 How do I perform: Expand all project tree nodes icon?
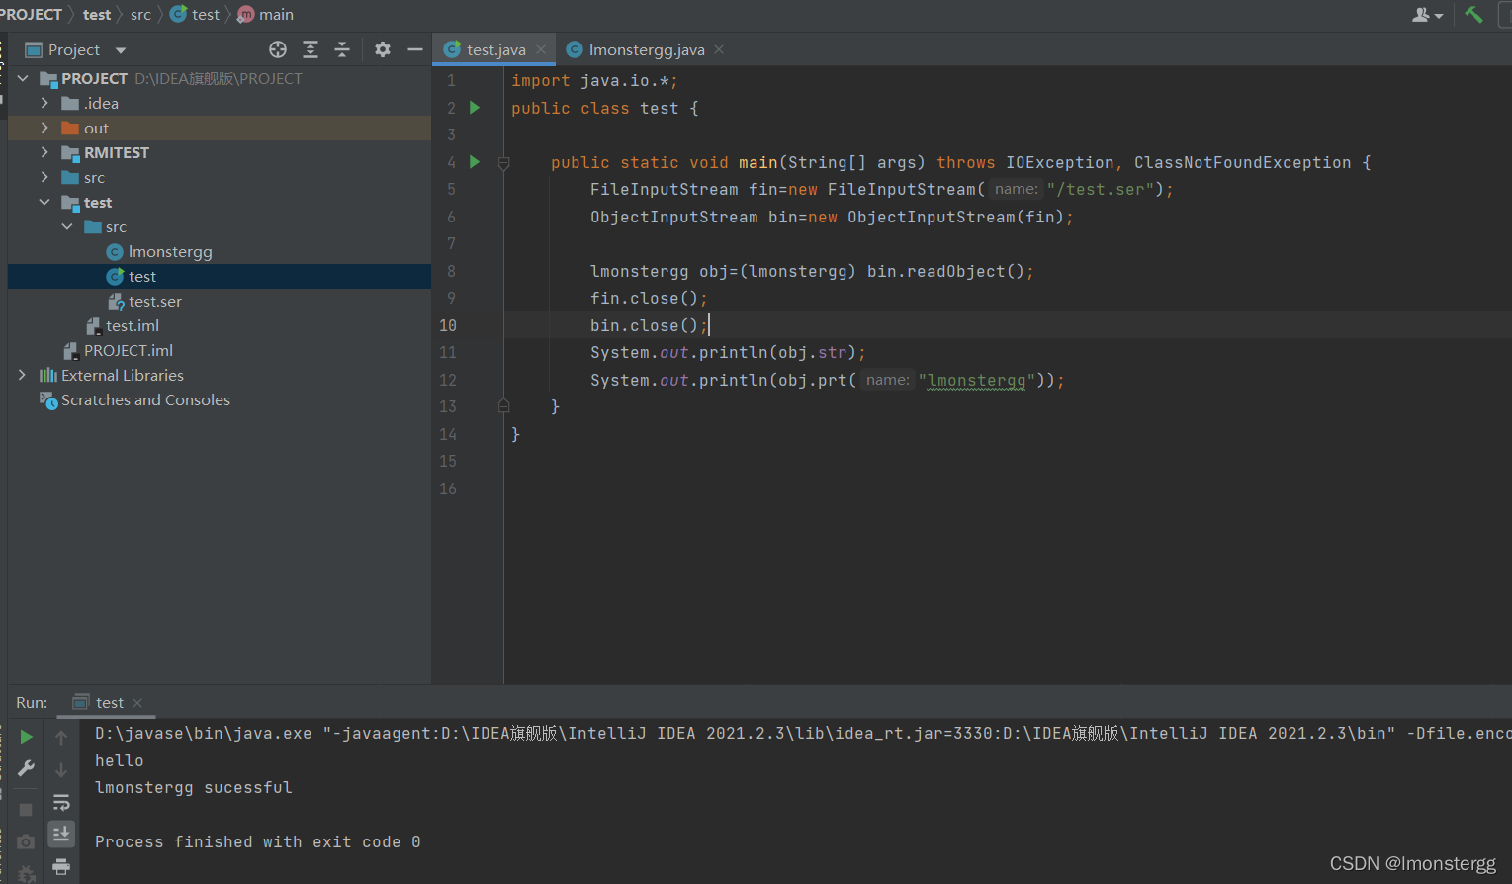(311, 49)
